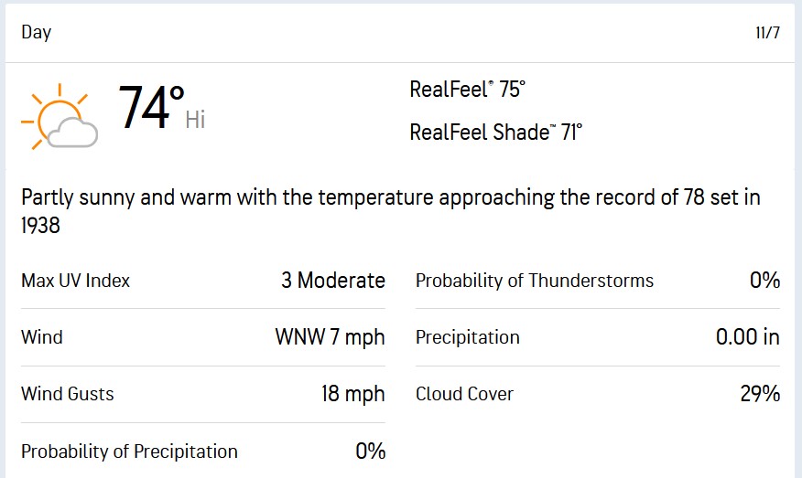Click the Precipitation row label
Viewport: 802px width, 478px height.
click(x=467, y=337)
